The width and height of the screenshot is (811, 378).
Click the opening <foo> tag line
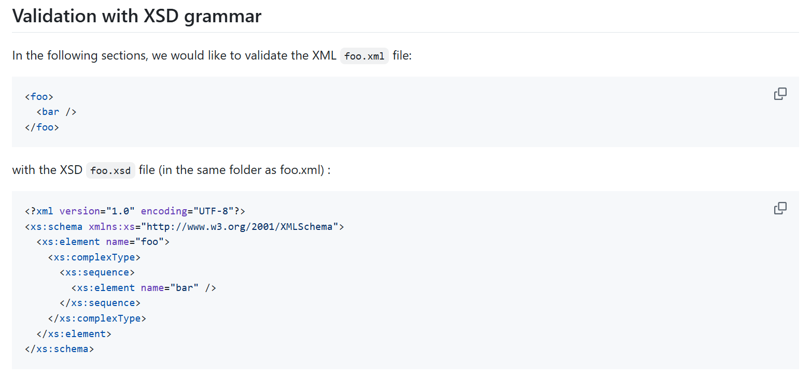click(39, 96)
